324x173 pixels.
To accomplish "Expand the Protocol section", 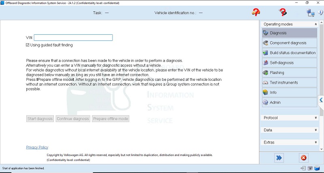I will [315, 118].
